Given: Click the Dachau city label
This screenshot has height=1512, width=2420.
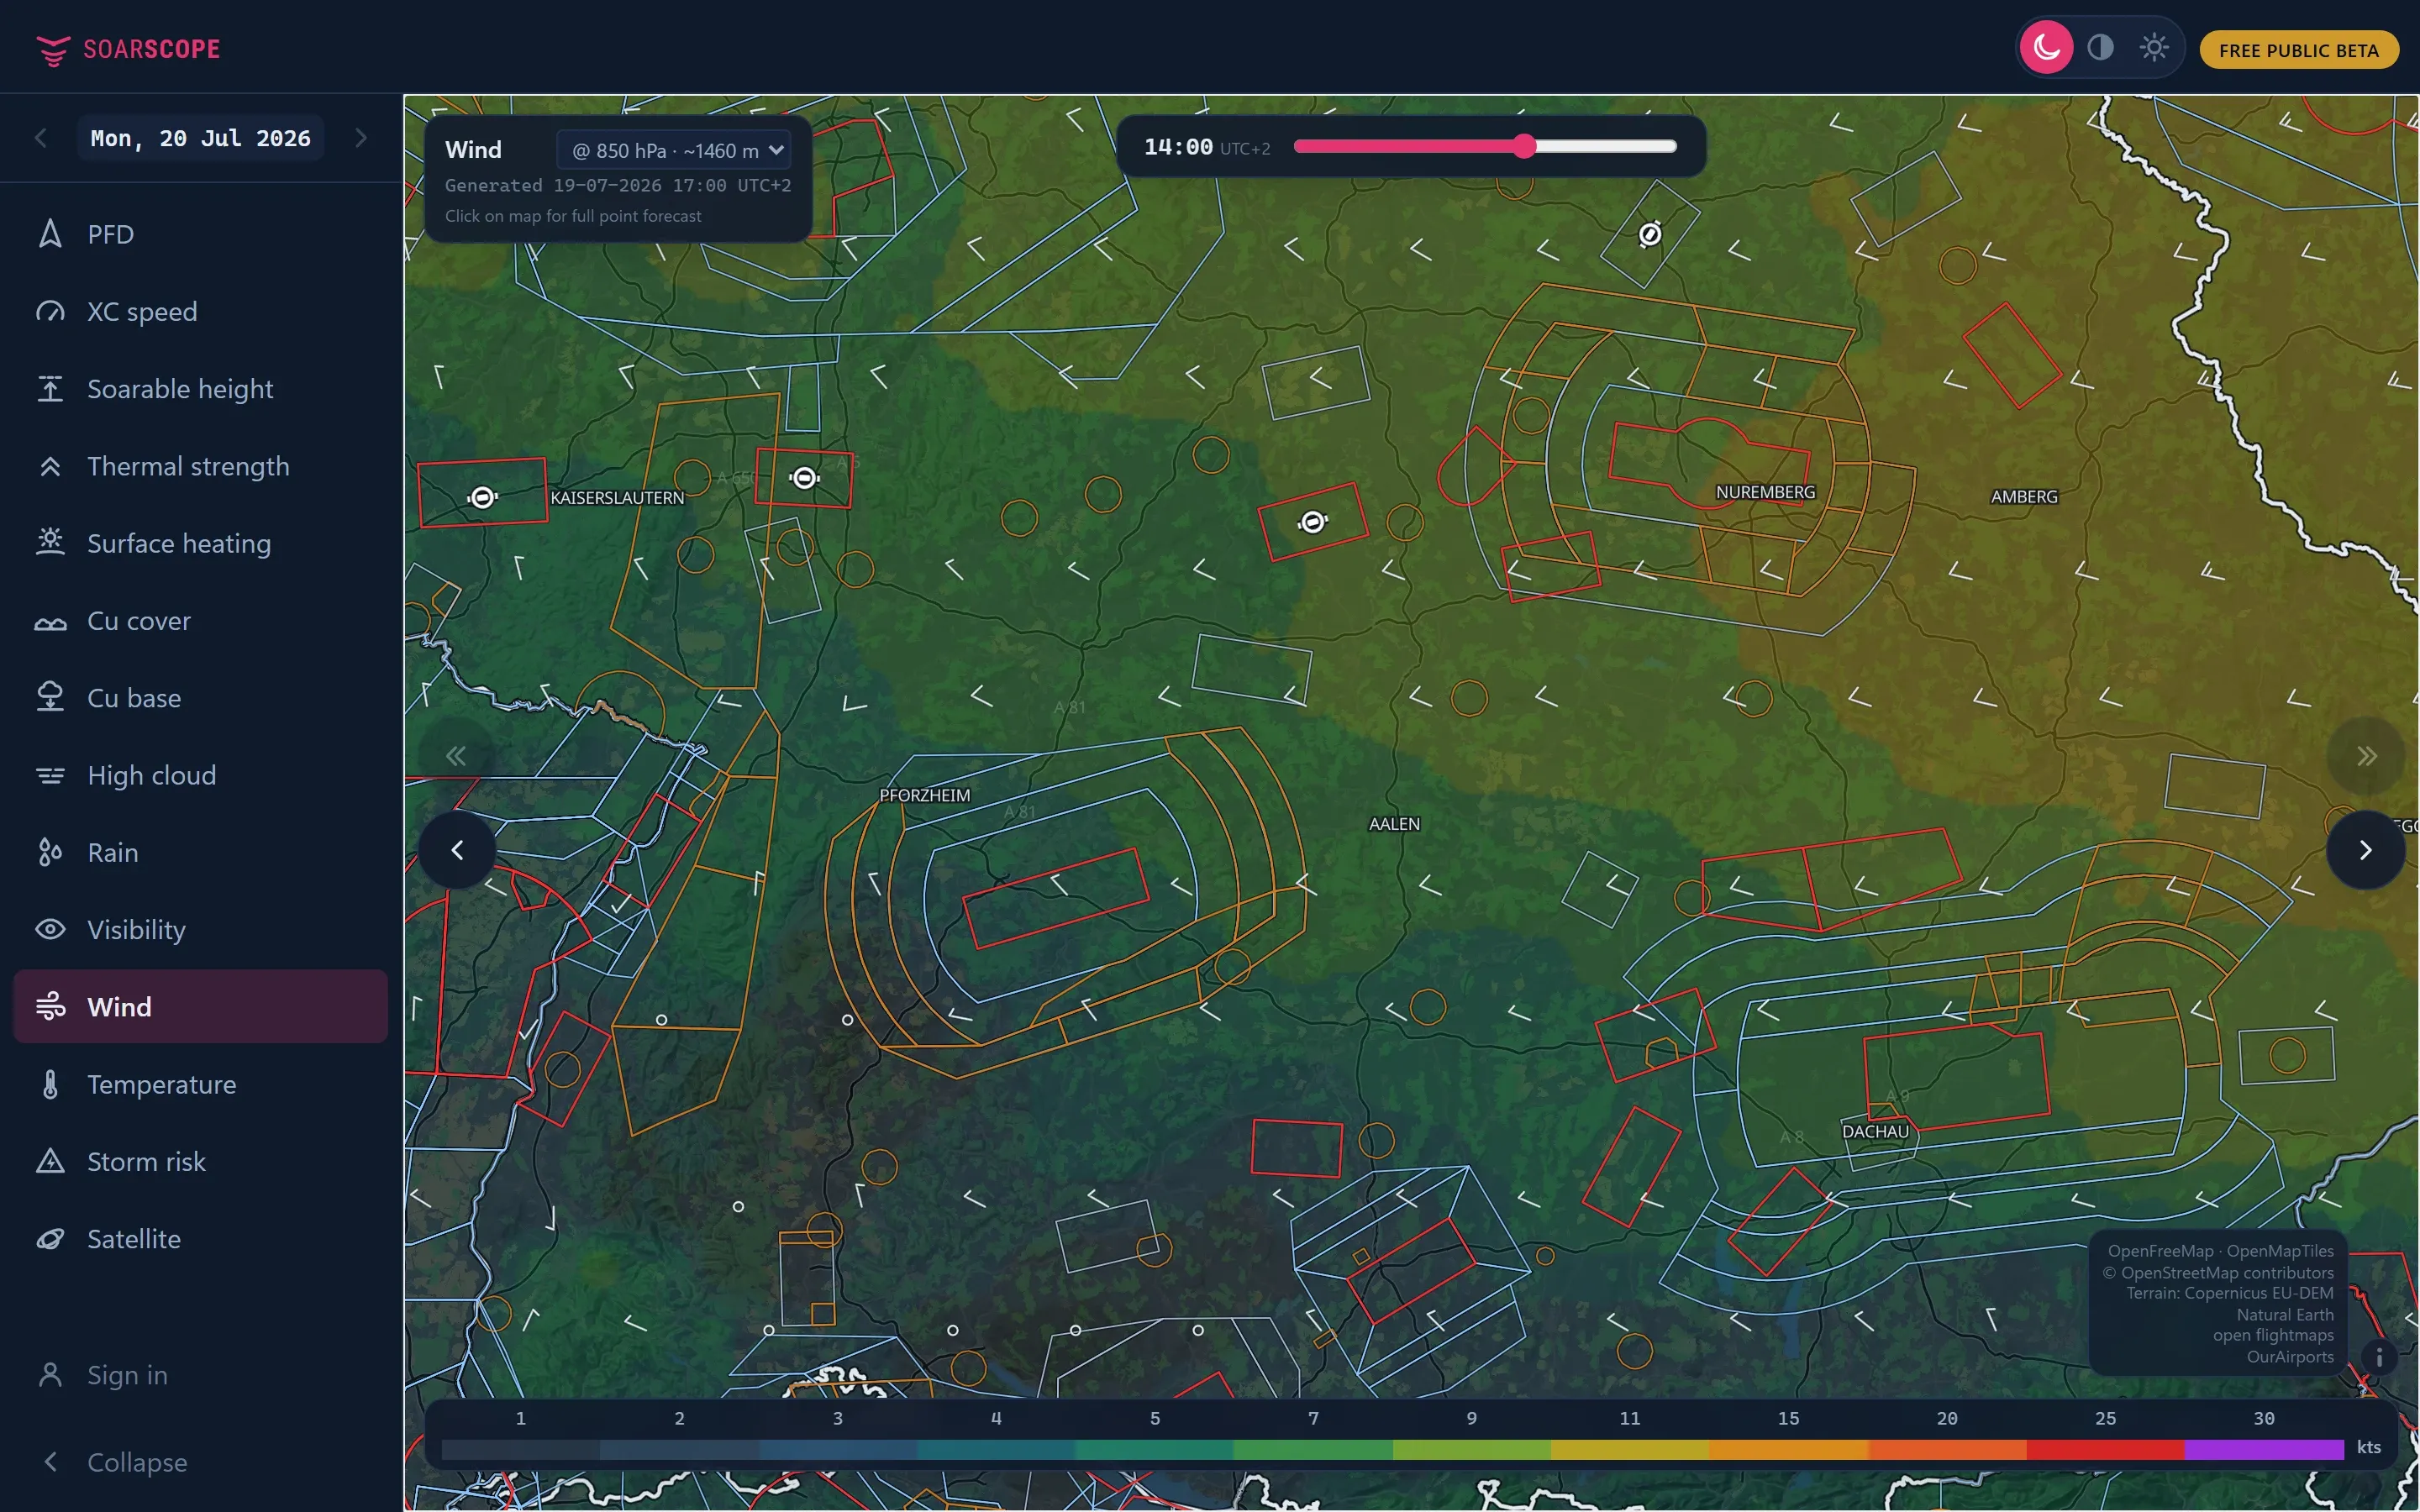Looking at the screenshot, I should point(1875,1131).
